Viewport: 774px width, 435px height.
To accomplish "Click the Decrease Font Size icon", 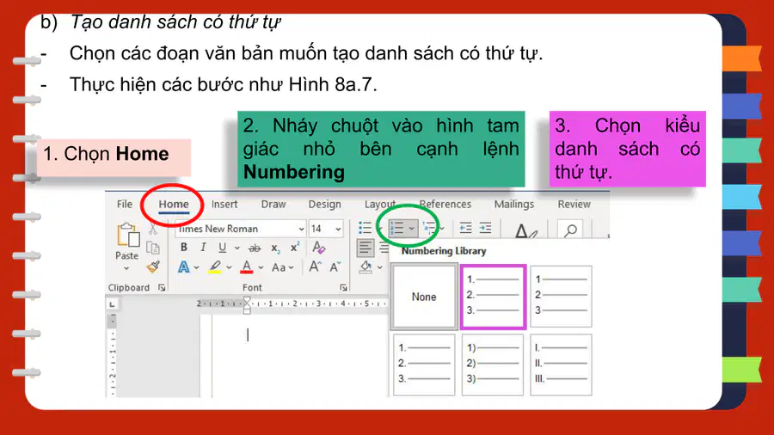I will tap(335, 267).
